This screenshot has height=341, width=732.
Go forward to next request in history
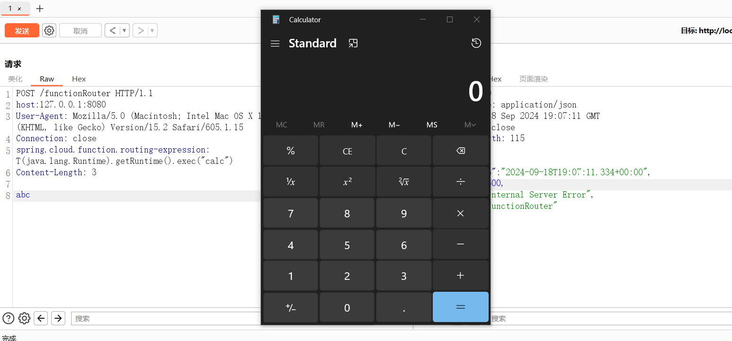(x=141, y=31)
